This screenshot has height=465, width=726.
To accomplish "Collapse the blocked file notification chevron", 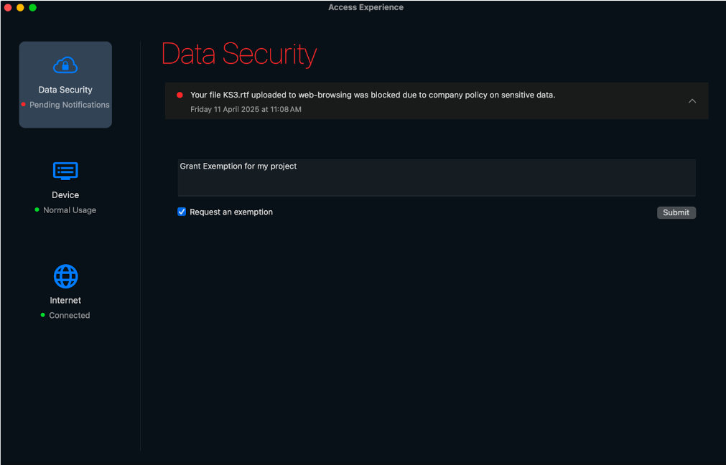I will (x=692, y=101).
